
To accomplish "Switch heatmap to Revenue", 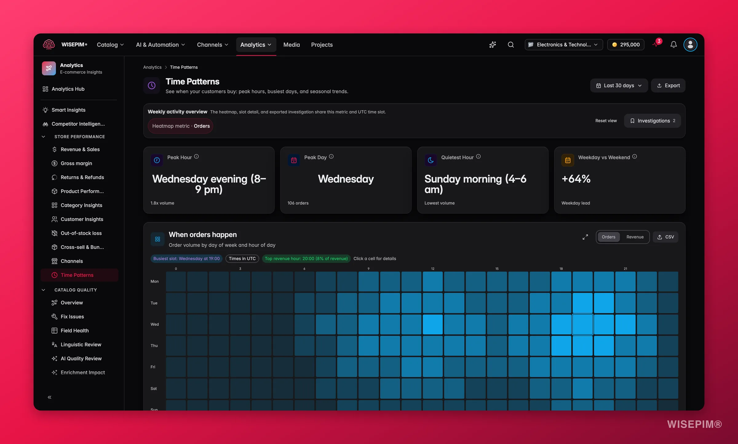I will (635, 237).
